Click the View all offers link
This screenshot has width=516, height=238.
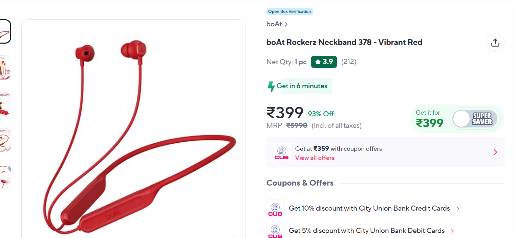coord(315,158)
